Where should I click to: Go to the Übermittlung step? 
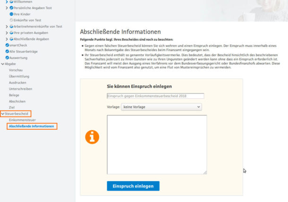pyautogui.click(x=19, y=76)
